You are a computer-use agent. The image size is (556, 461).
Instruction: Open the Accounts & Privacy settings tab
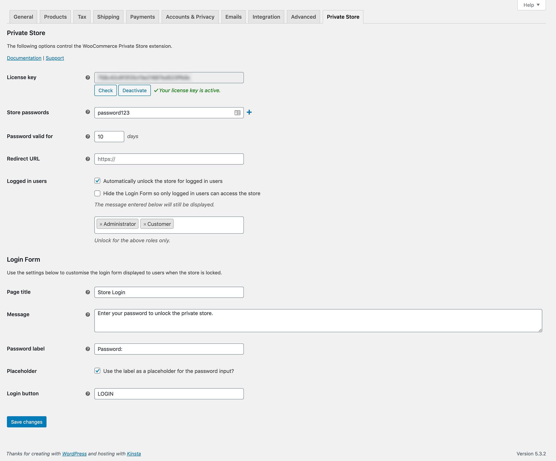pos(190,17)
